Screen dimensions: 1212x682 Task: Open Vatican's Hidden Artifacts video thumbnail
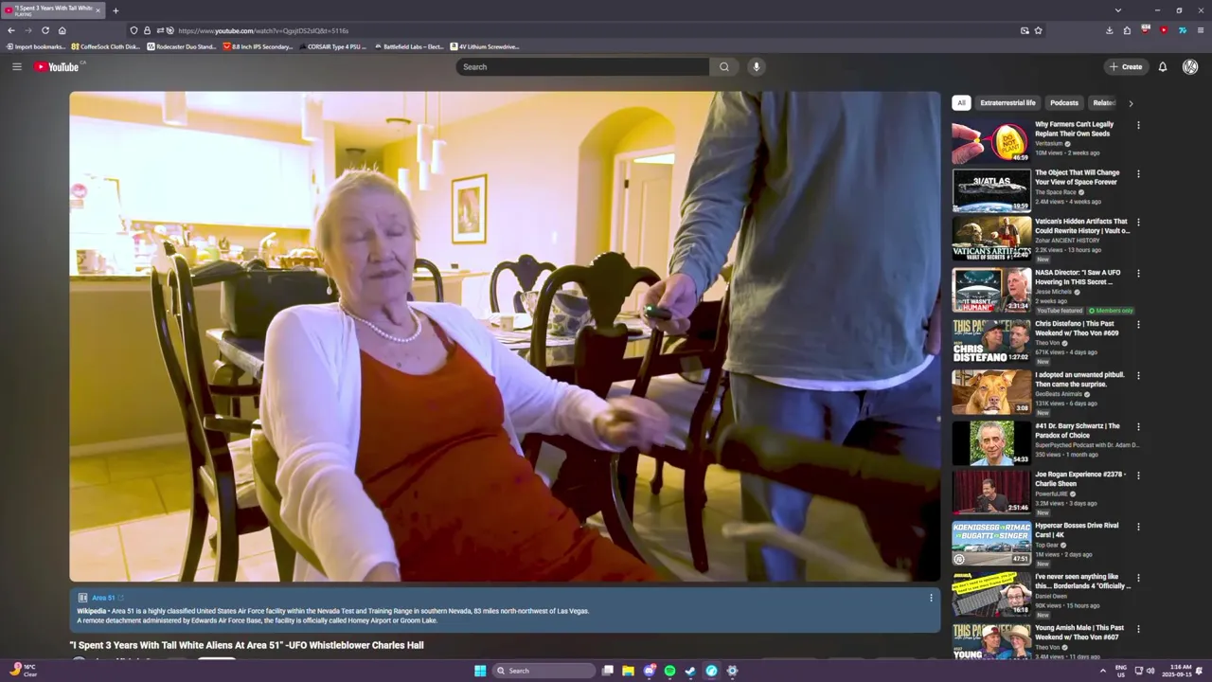(991, 239)
